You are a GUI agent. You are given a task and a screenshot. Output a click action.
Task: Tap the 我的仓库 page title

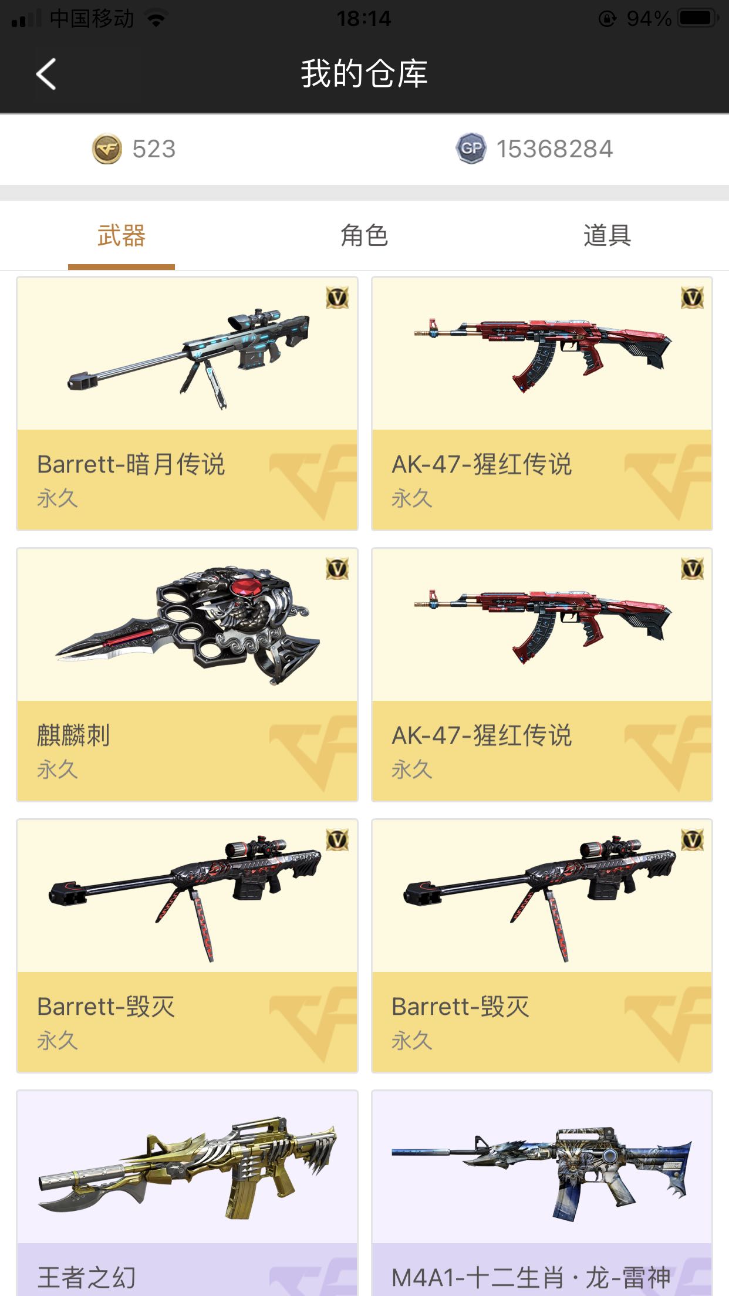coord(365,74)
